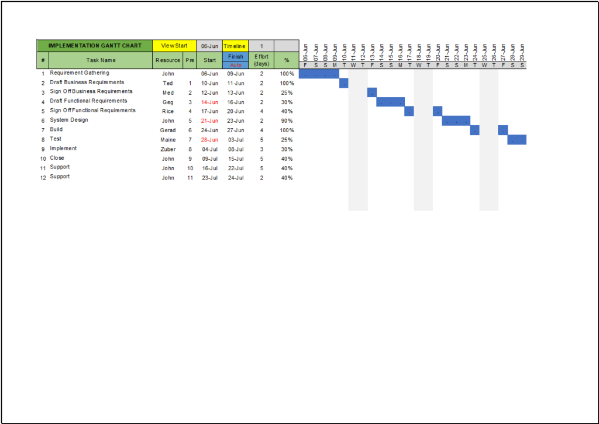Select the red 14-Jun start date cell

coord(209,102)
